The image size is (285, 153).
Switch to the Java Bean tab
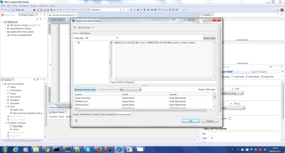(85, 33)
